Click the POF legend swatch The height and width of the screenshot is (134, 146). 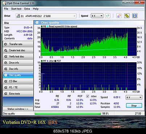coord(55,61)
